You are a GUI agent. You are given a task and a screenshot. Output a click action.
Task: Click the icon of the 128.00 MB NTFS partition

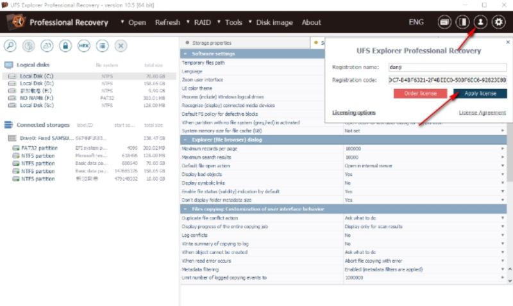15,156
